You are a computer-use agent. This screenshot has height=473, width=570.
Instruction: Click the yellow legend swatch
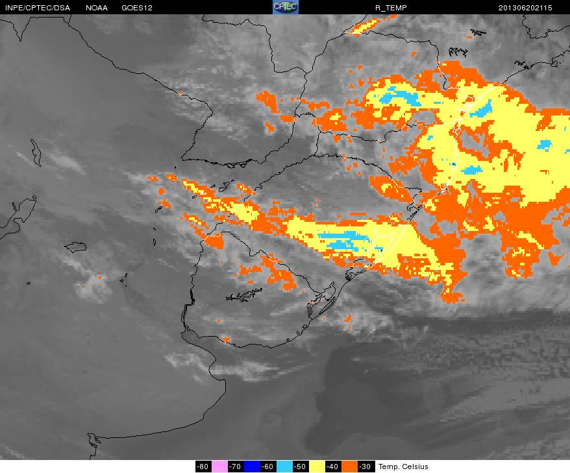pos(317,467)
